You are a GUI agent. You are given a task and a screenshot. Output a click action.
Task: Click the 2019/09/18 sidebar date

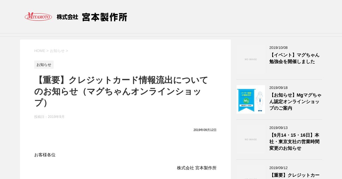tap(278, 88)
